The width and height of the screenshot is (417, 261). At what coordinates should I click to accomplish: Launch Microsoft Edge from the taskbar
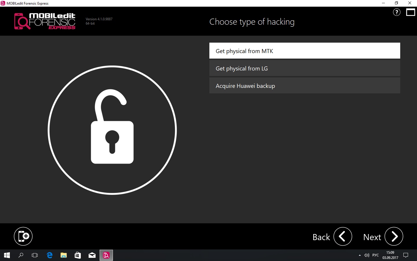click(50, 255)
